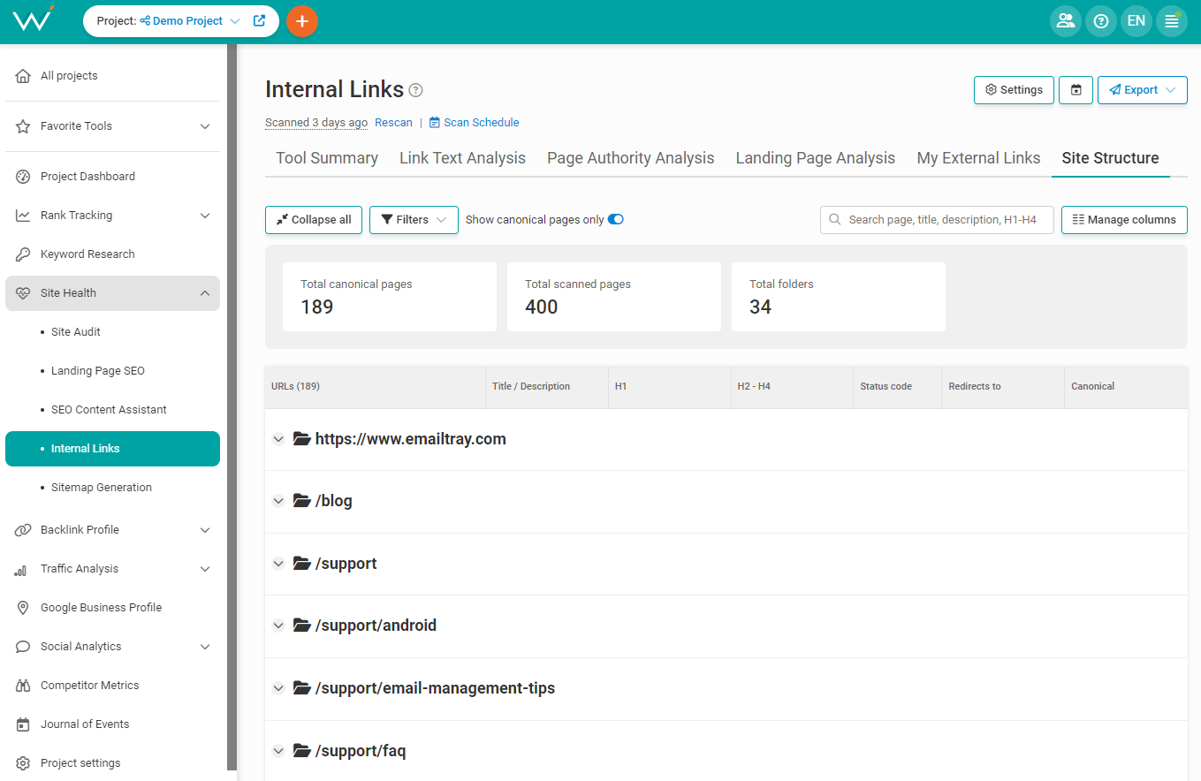This screenshot has width=1201, height=781.
Task: Switch to the Tool Summary tab
Action: tap(327, 158)
